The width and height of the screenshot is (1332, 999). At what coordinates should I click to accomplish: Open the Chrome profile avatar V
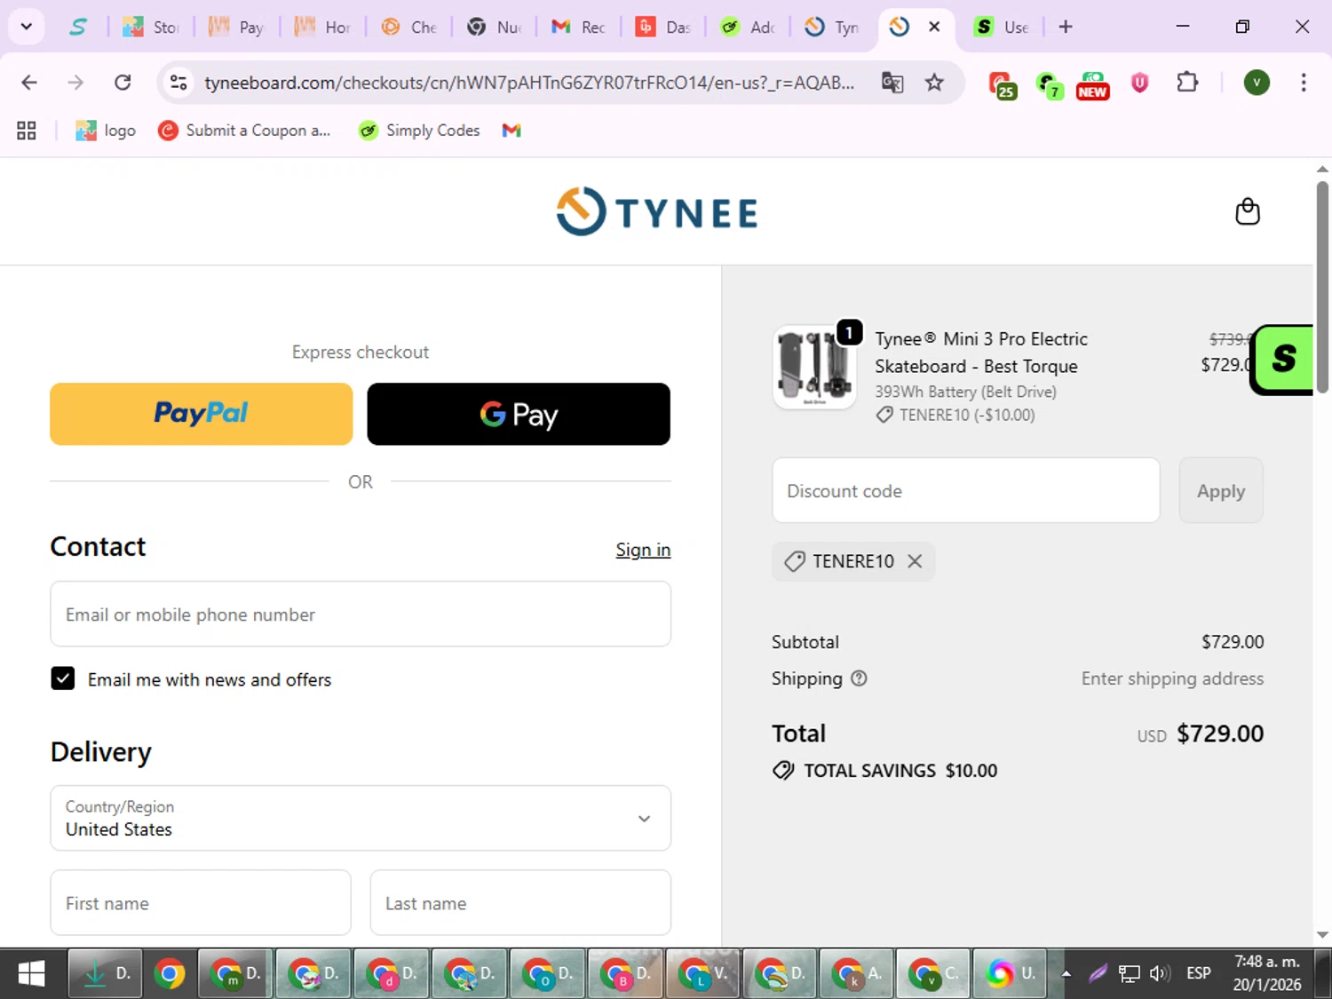click(x=1257, y=83)
